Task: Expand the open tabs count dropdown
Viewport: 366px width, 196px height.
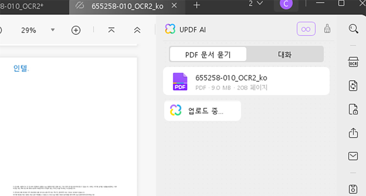Action: point(255,4)
